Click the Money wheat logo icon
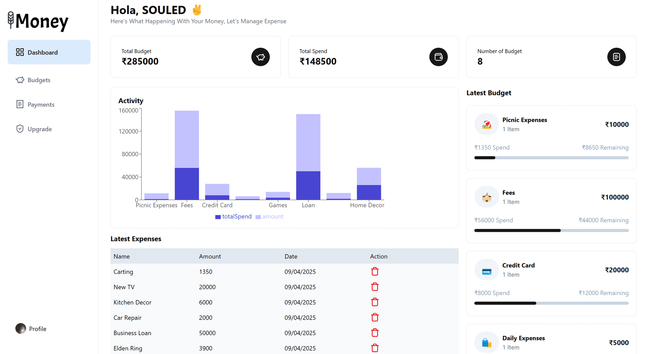 coord(11,20)
